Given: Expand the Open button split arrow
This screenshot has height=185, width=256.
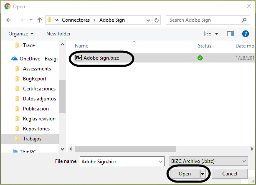Looking at the screenshot, I should click(x=203, y=174).
